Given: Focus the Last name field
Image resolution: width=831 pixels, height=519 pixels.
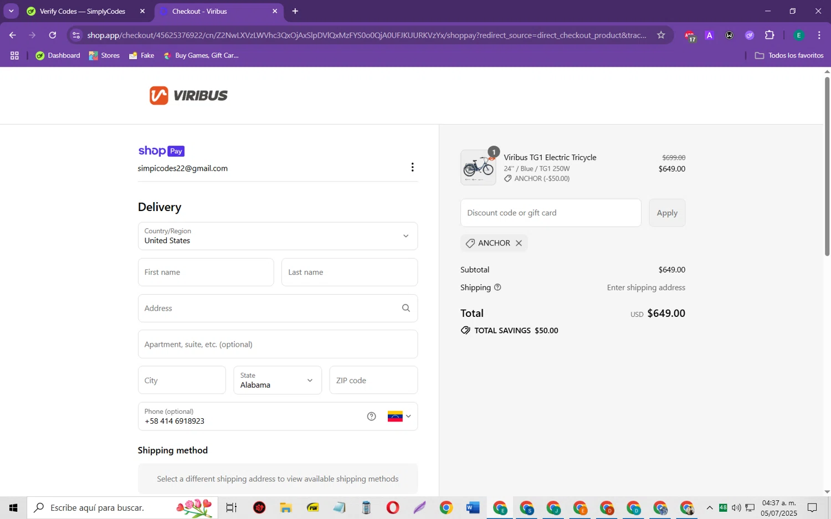Looking at the screenshot, I should (x=350, y=272).
